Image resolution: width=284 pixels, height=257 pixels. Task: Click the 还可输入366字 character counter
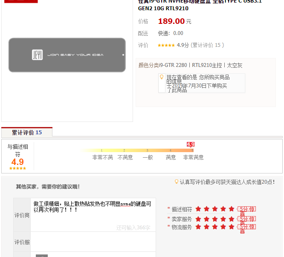point(133,228)
